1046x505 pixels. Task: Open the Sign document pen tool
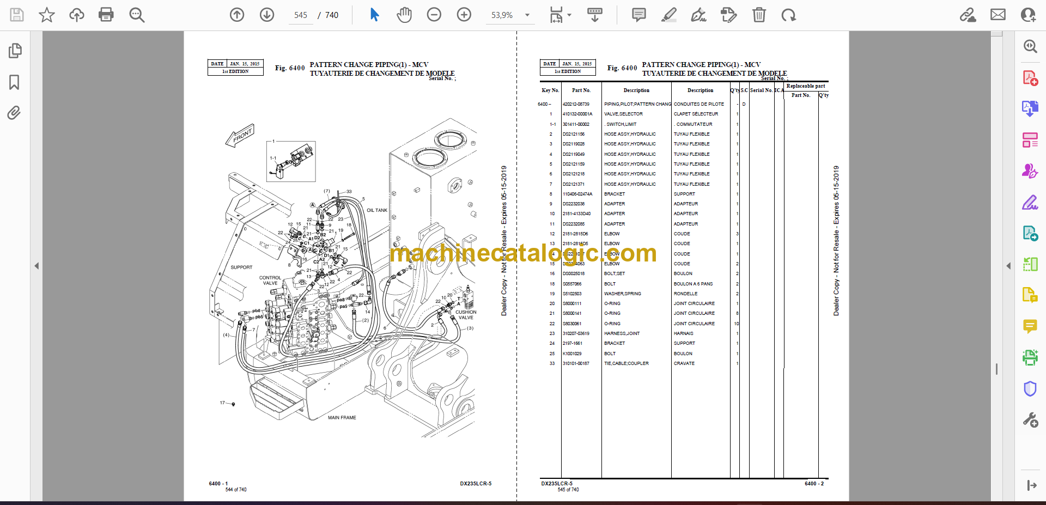tap(698, 15)
